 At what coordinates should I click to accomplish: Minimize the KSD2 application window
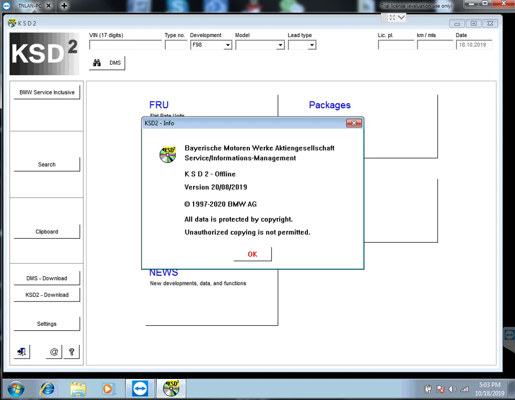[457, 23]
